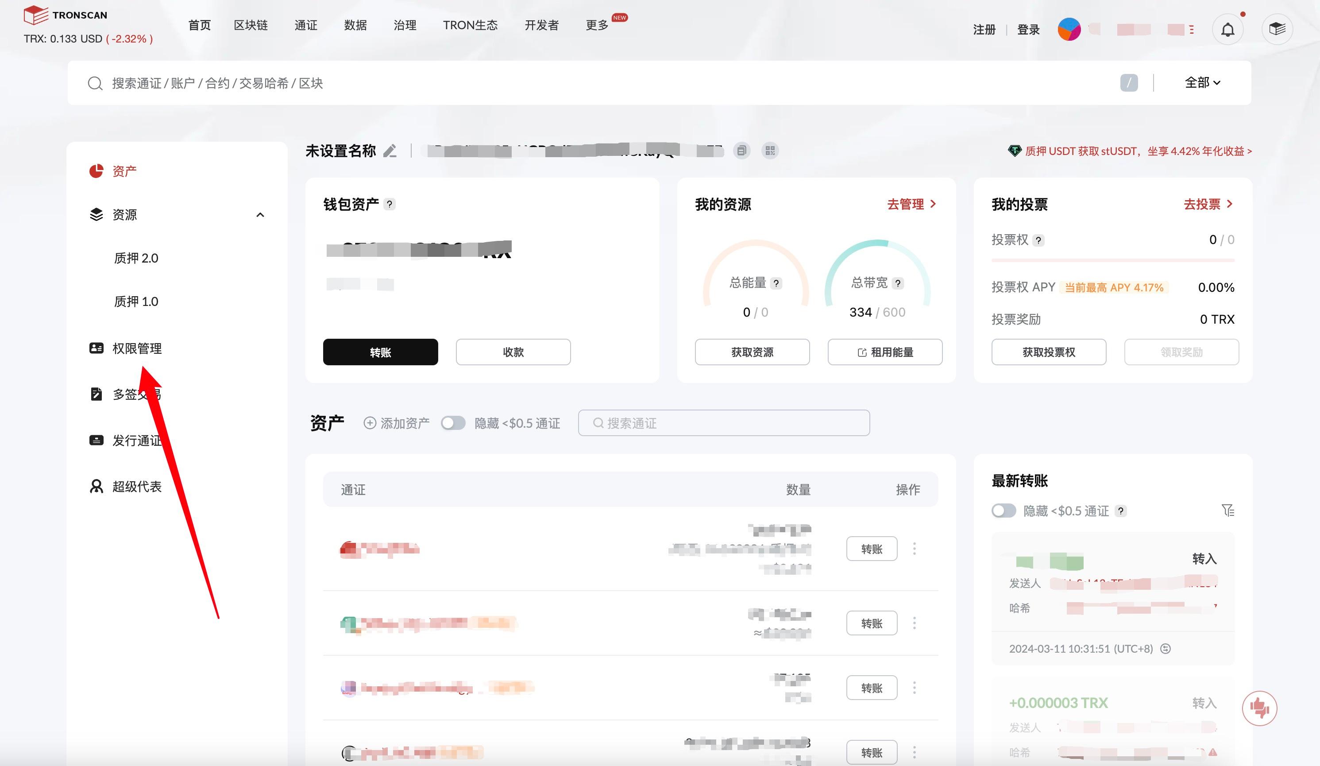Viewport: 1320px width, 766px height.
Task: Open more options for third token row
Action: point(915,688)
